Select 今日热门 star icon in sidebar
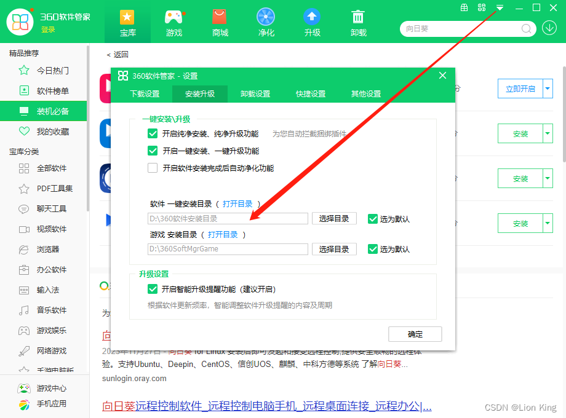 pos(24,70)
